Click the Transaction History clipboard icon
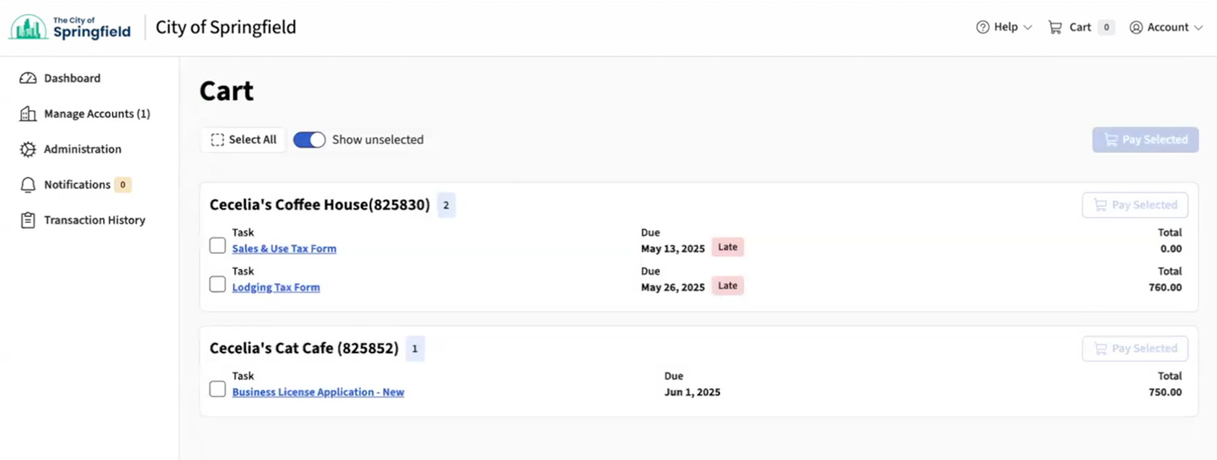The image size is (1217, 460). [28, 221]
